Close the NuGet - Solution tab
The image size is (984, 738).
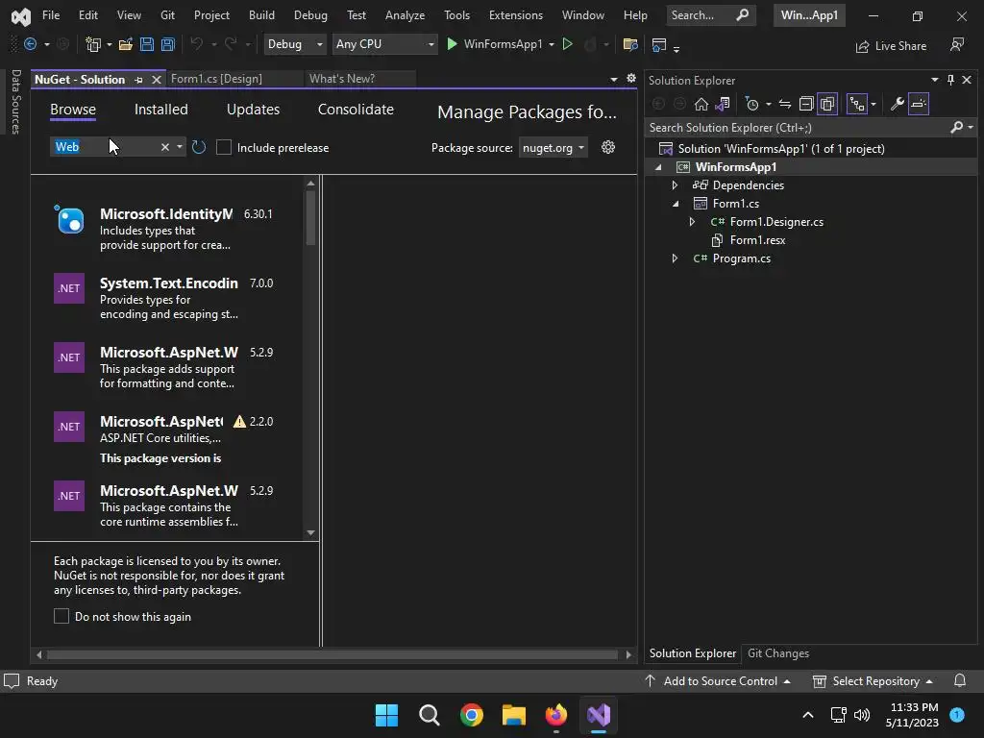coord(157,80)
